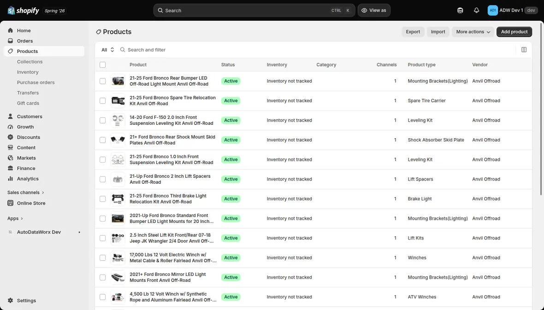Viewport: 544px width, 310px height.
Task: Click the Discounts badge icon
Action: [11, 137]
